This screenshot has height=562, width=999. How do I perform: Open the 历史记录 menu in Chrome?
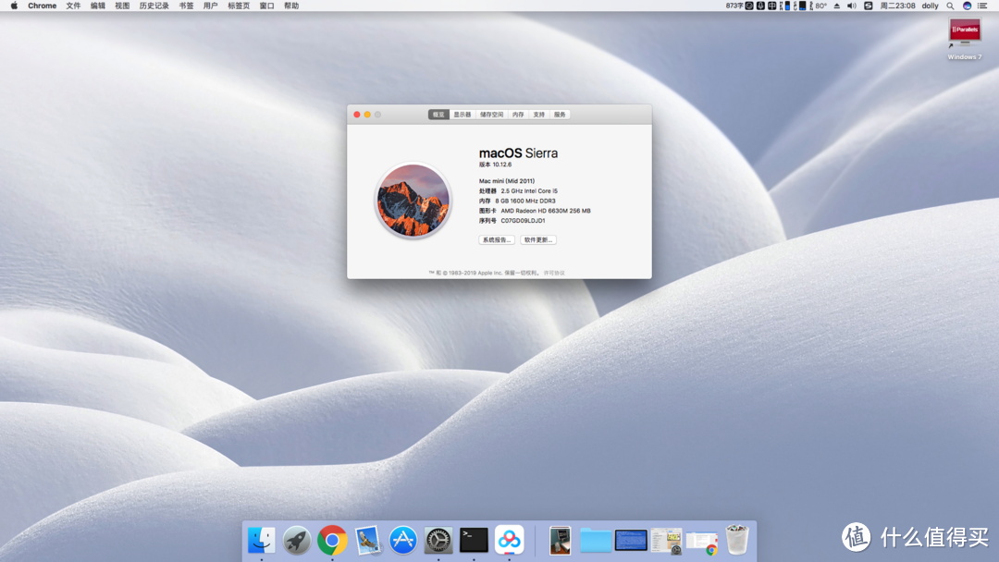(154, 6)
